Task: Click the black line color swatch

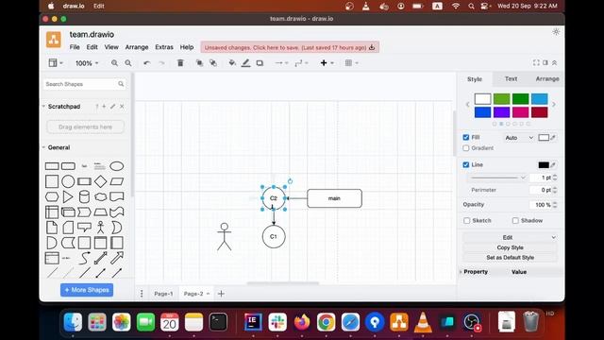Action: [544, 165]
